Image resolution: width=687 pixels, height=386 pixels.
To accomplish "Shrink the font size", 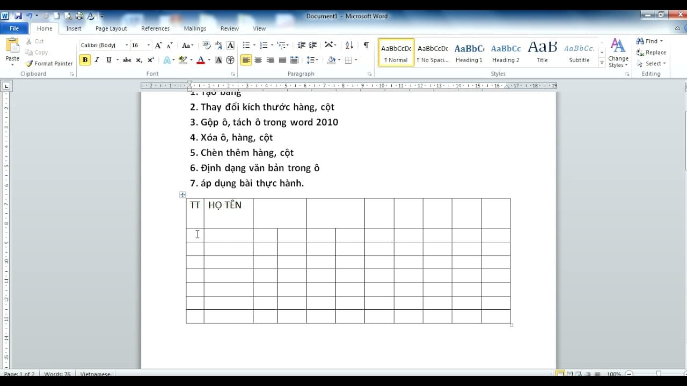I will pyautogui.click(x=170, y=46).
